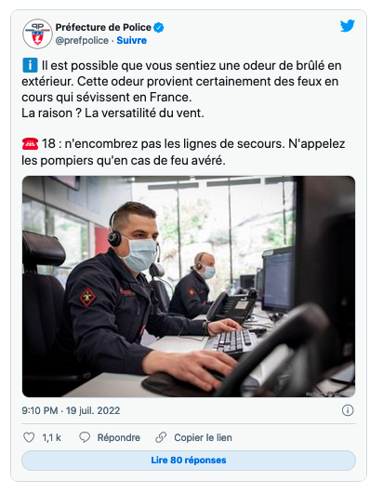The image size is (383, 494).
Task: Open the tweet timestamp 9:10 PM 19 juil. 2022
Action: [x=71, y=410]
